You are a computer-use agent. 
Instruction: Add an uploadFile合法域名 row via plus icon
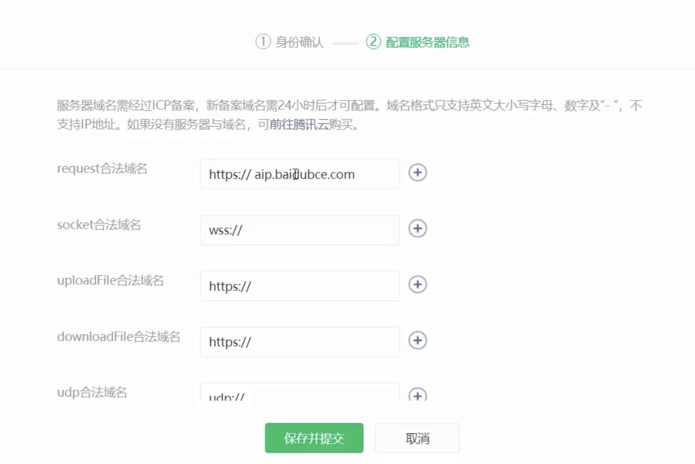click(x=418, y=284)
